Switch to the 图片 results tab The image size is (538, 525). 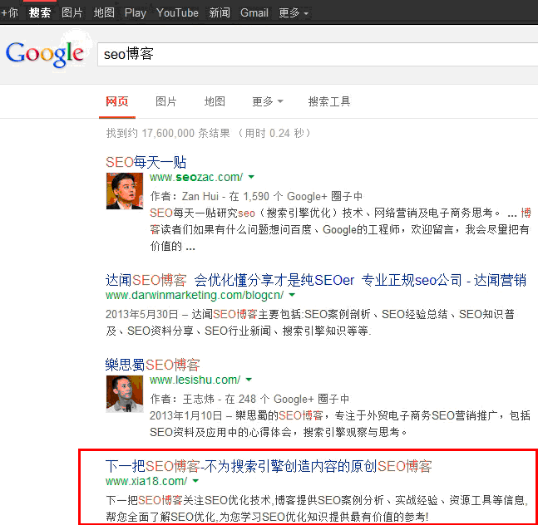point(166,101)
